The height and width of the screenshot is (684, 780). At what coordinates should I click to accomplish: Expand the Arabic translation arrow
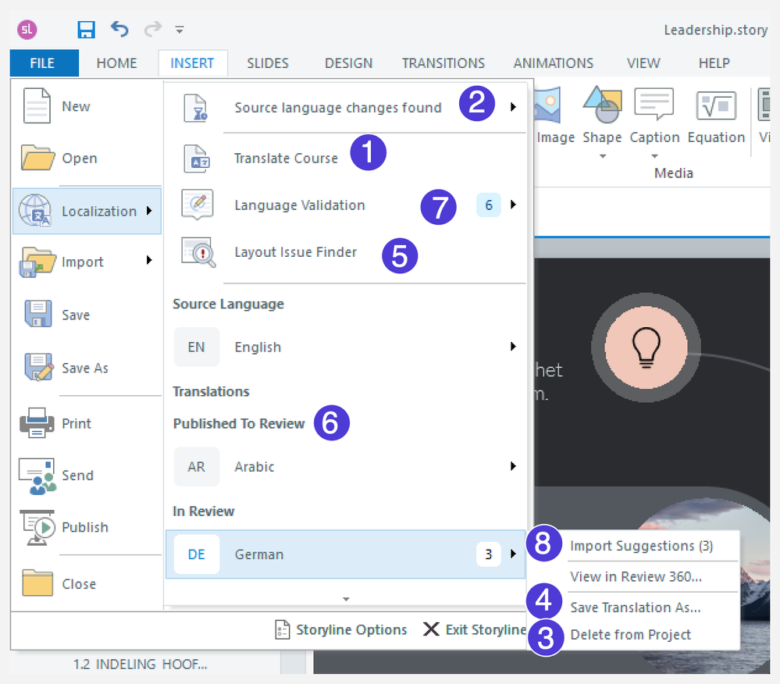coord(514,466)
